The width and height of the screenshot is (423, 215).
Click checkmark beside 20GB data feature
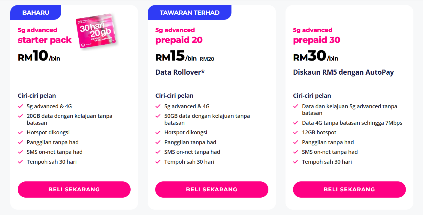click(20, 116)
